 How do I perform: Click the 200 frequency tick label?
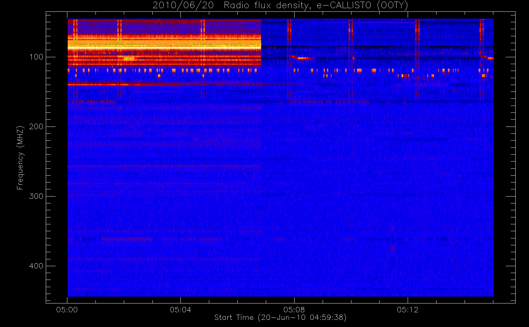[x=36, y=127]
